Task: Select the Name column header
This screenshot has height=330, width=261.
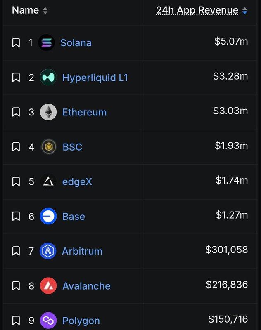Action: (25, 10)
